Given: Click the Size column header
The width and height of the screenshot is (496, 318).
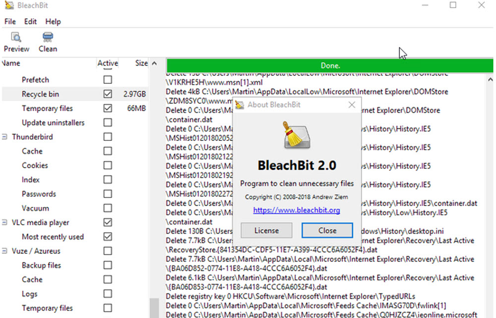Looking at the screenshot, I should point(141,63).
